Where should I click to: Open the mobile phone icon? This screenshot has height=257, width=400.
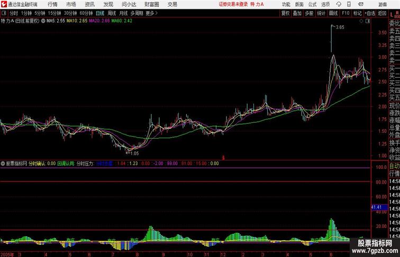click(349, 4)
